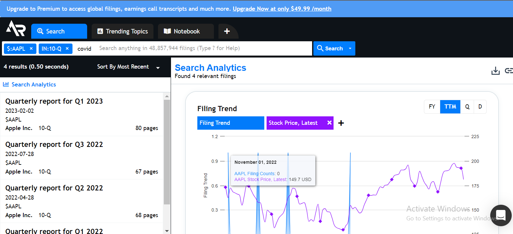Open the Notebook tab
This screenshot has width=513, height=234.
[x=186, y=31]
